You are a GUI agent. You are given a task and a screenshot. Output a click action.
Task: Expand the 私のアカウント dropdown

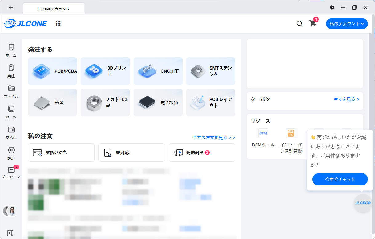point(347,24)
